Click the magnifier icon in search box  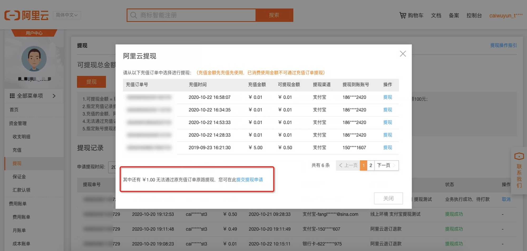point(134,15)
